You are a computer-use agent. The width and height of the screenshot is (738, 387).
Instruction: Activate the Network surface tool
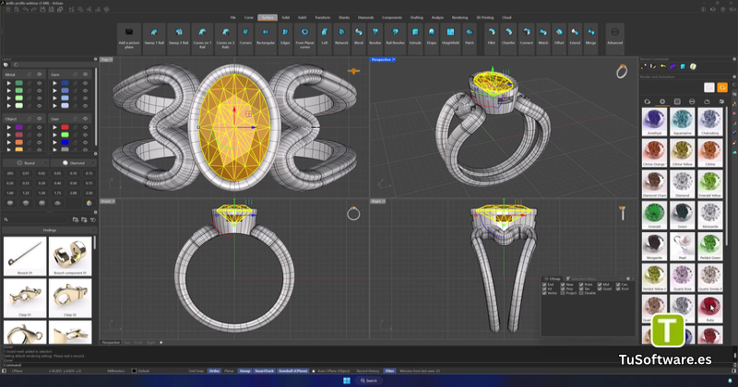[341, 37]
